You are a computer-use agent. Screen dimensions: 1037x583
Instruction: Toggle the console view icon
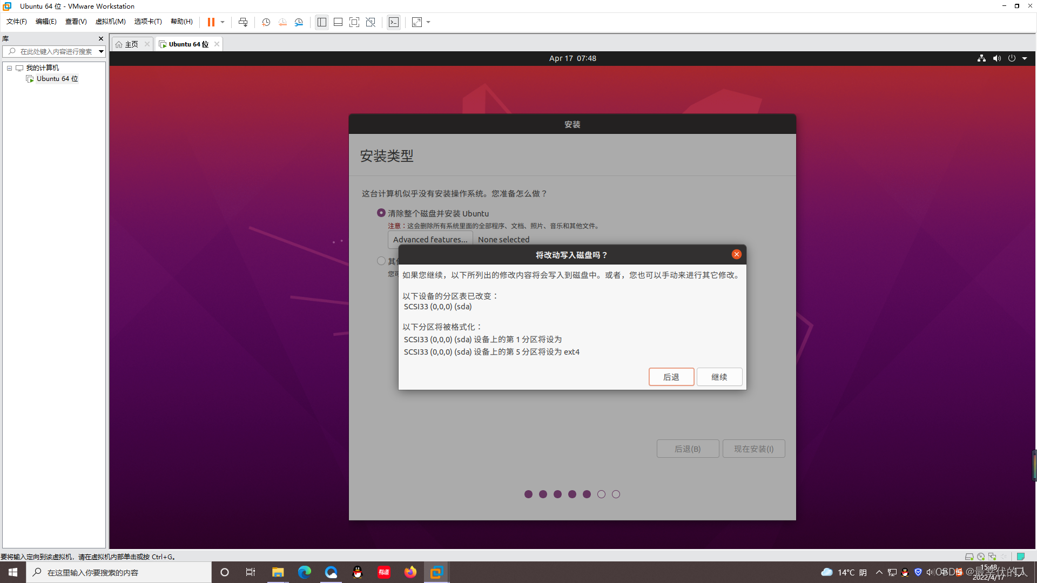pyautogui.click(x=394, y=22)
